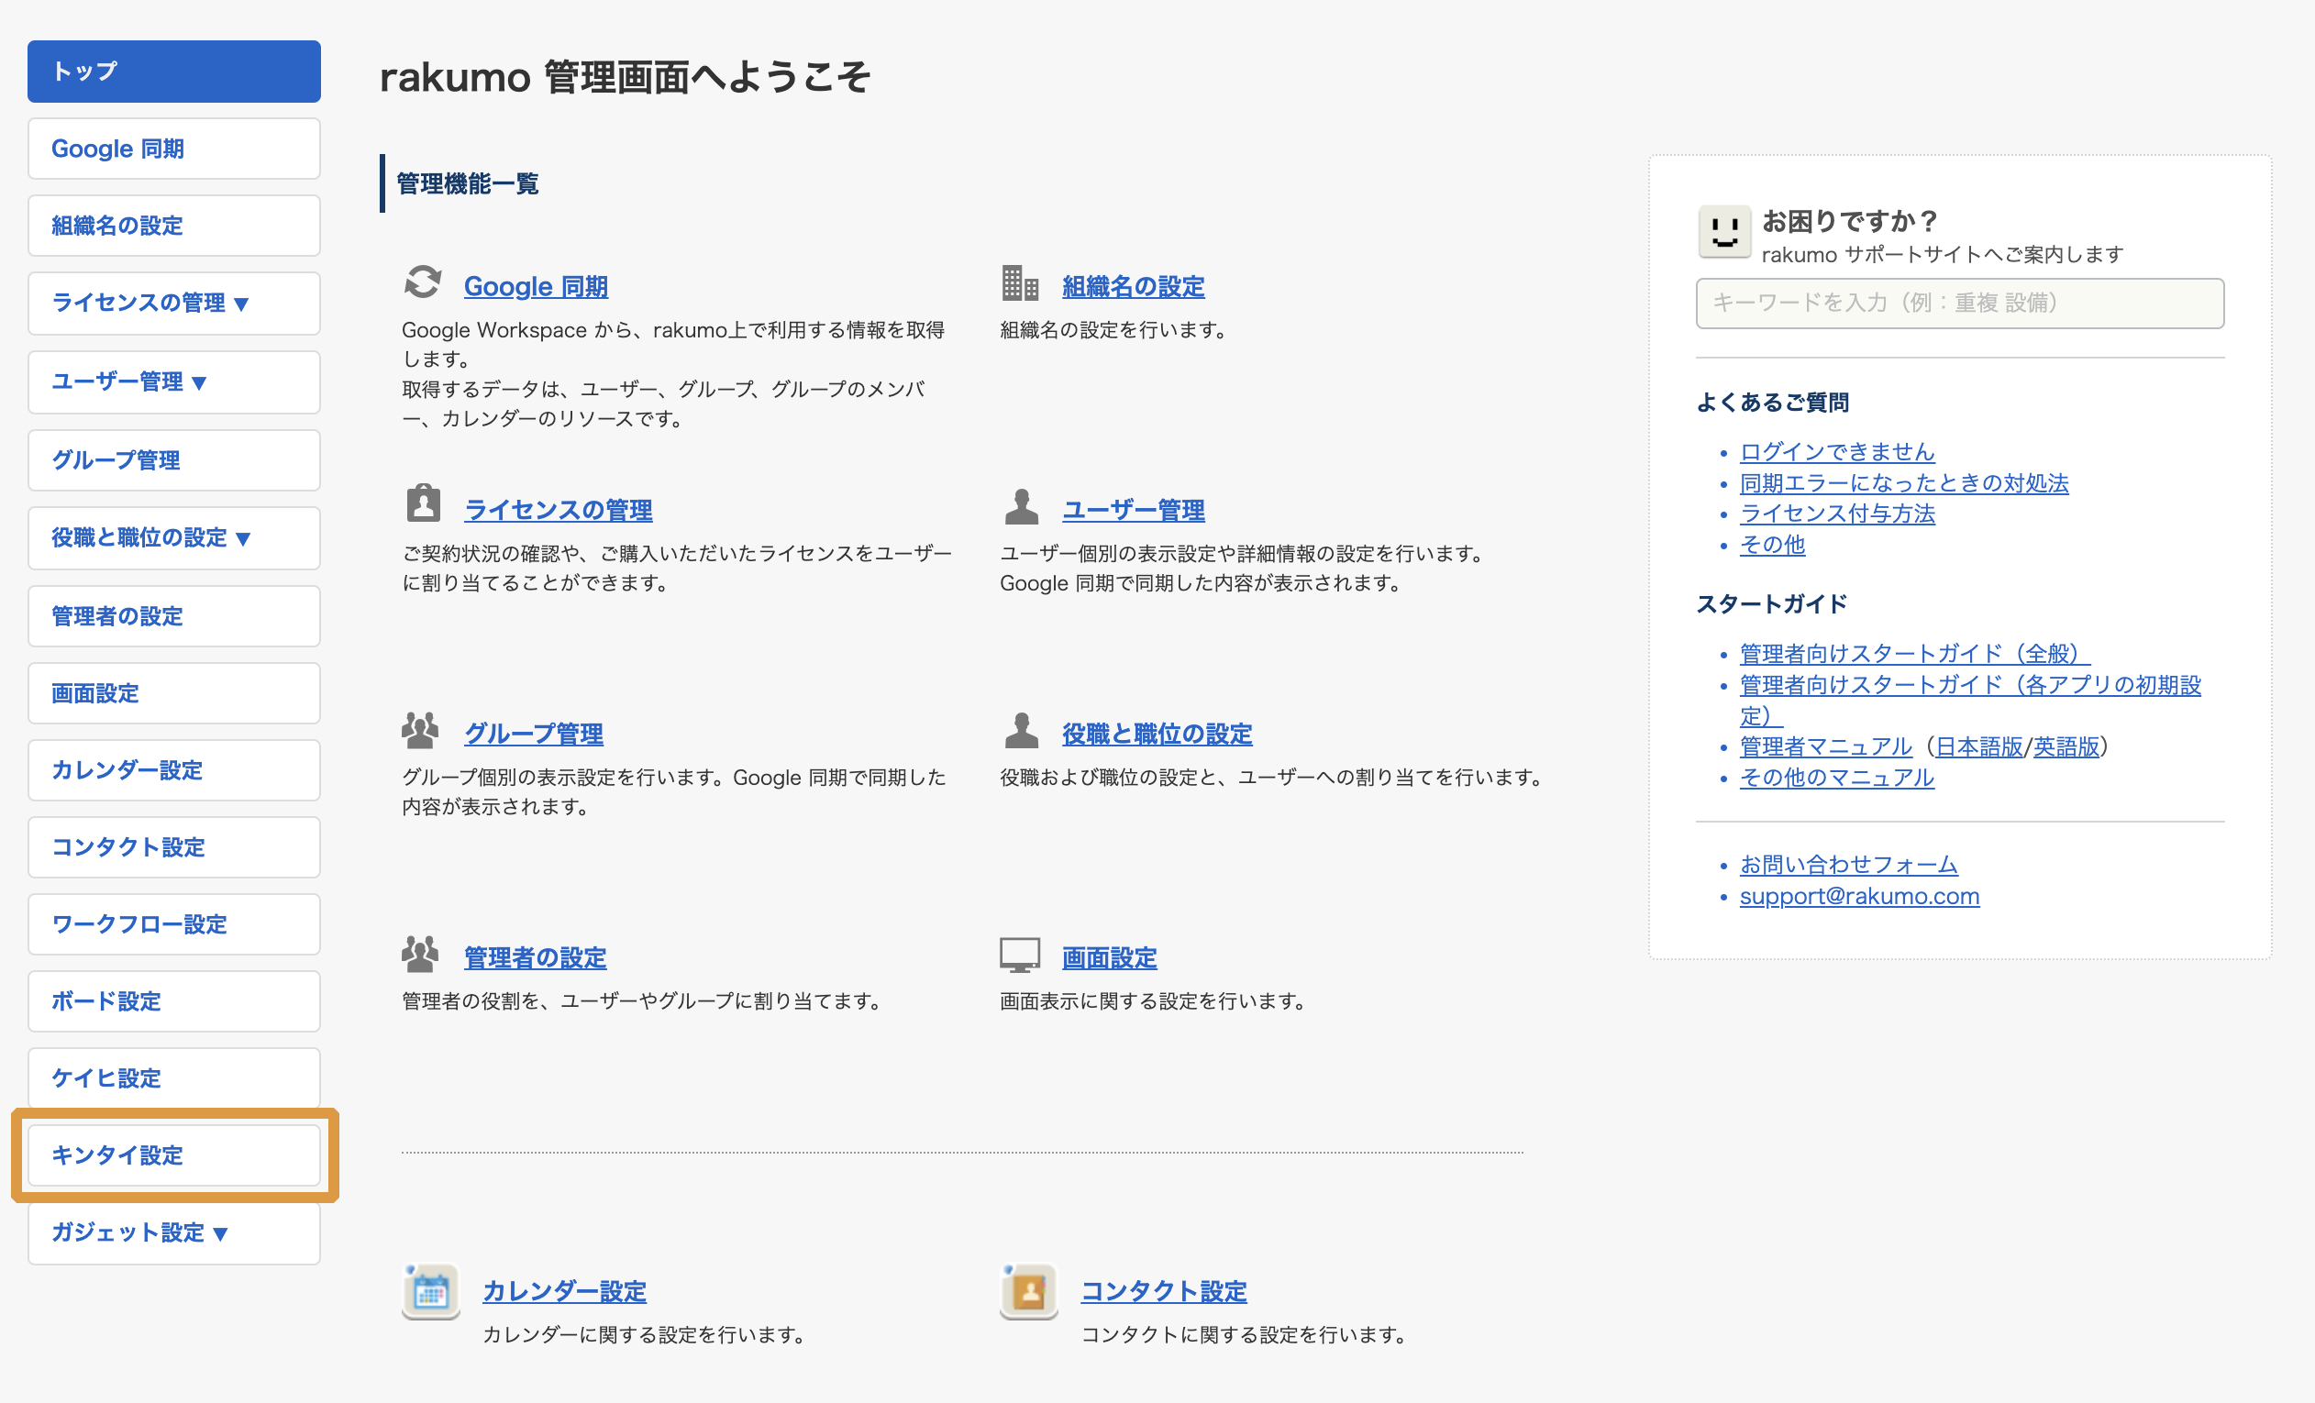Screen dimensions: 2315x1403
Task: Open the その他 FAQ link
Action: [1772, 545]
